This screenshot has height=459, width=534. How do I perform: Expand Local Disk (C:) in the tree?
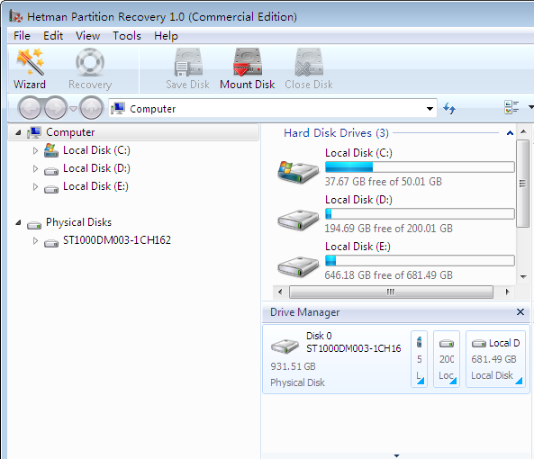(35, 150)
